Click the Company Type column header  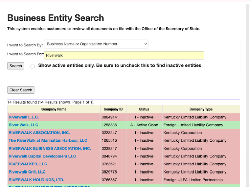point(201,109)
